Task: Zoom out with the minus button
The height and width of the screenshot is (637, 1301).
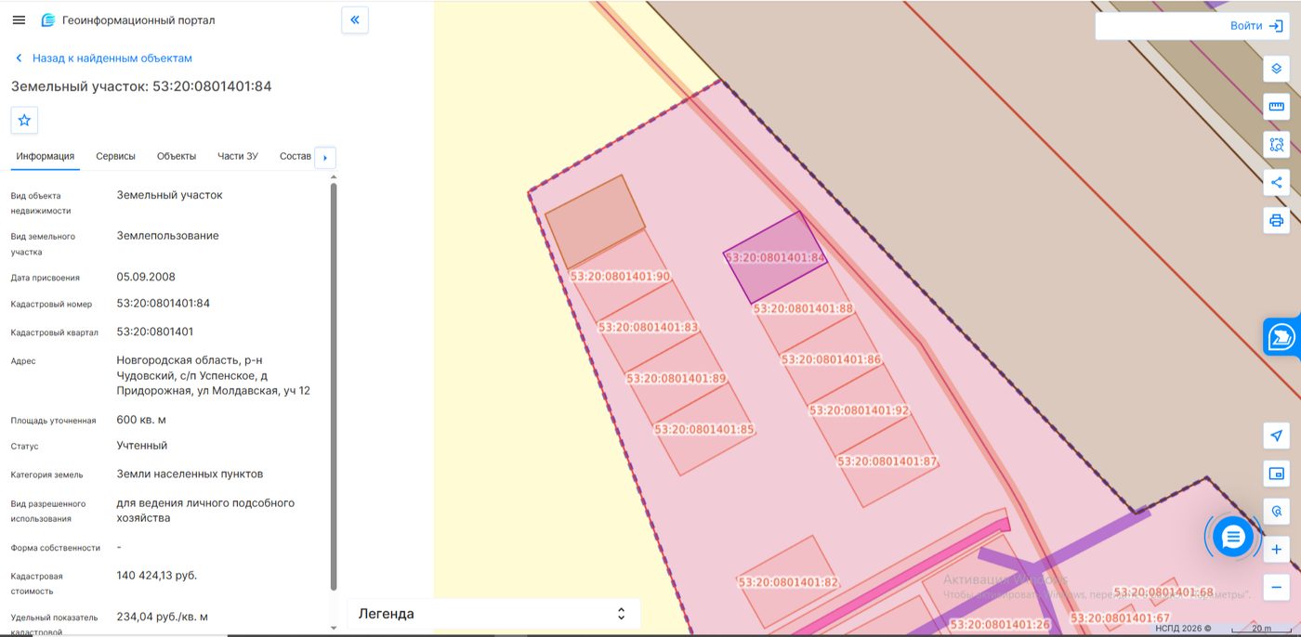Action: point(1277,587)
